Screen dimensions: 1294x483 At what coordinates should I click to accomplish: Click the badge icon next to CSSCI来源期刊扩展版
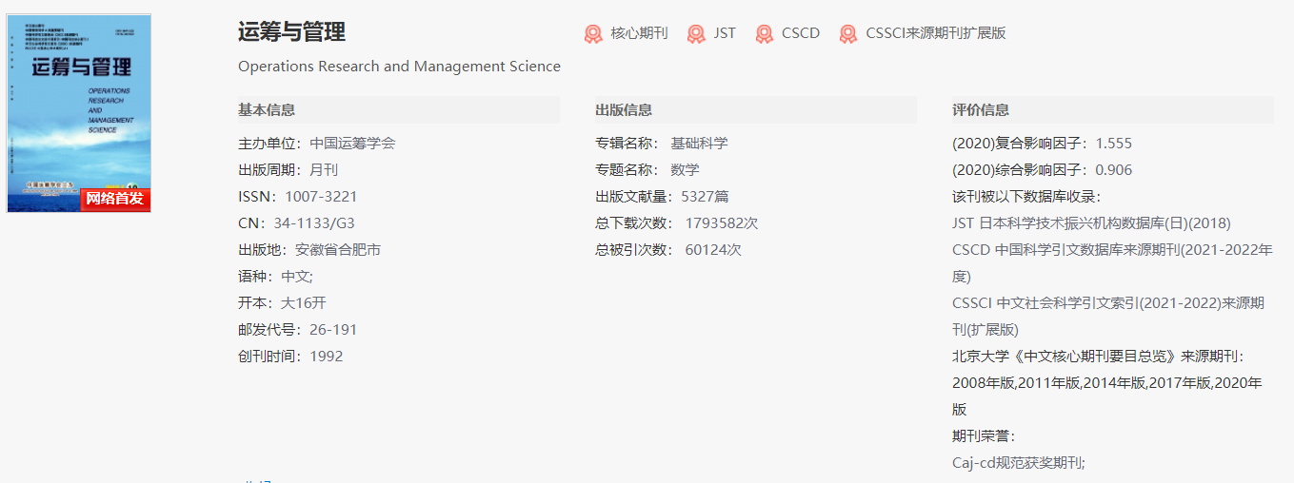point(847,33)
